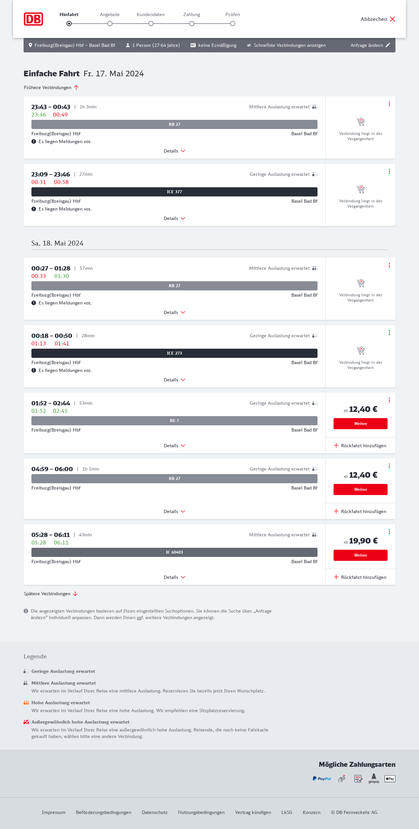Click the PayPal payment logo
Screen dimensions: 419x829
[322, 779]
